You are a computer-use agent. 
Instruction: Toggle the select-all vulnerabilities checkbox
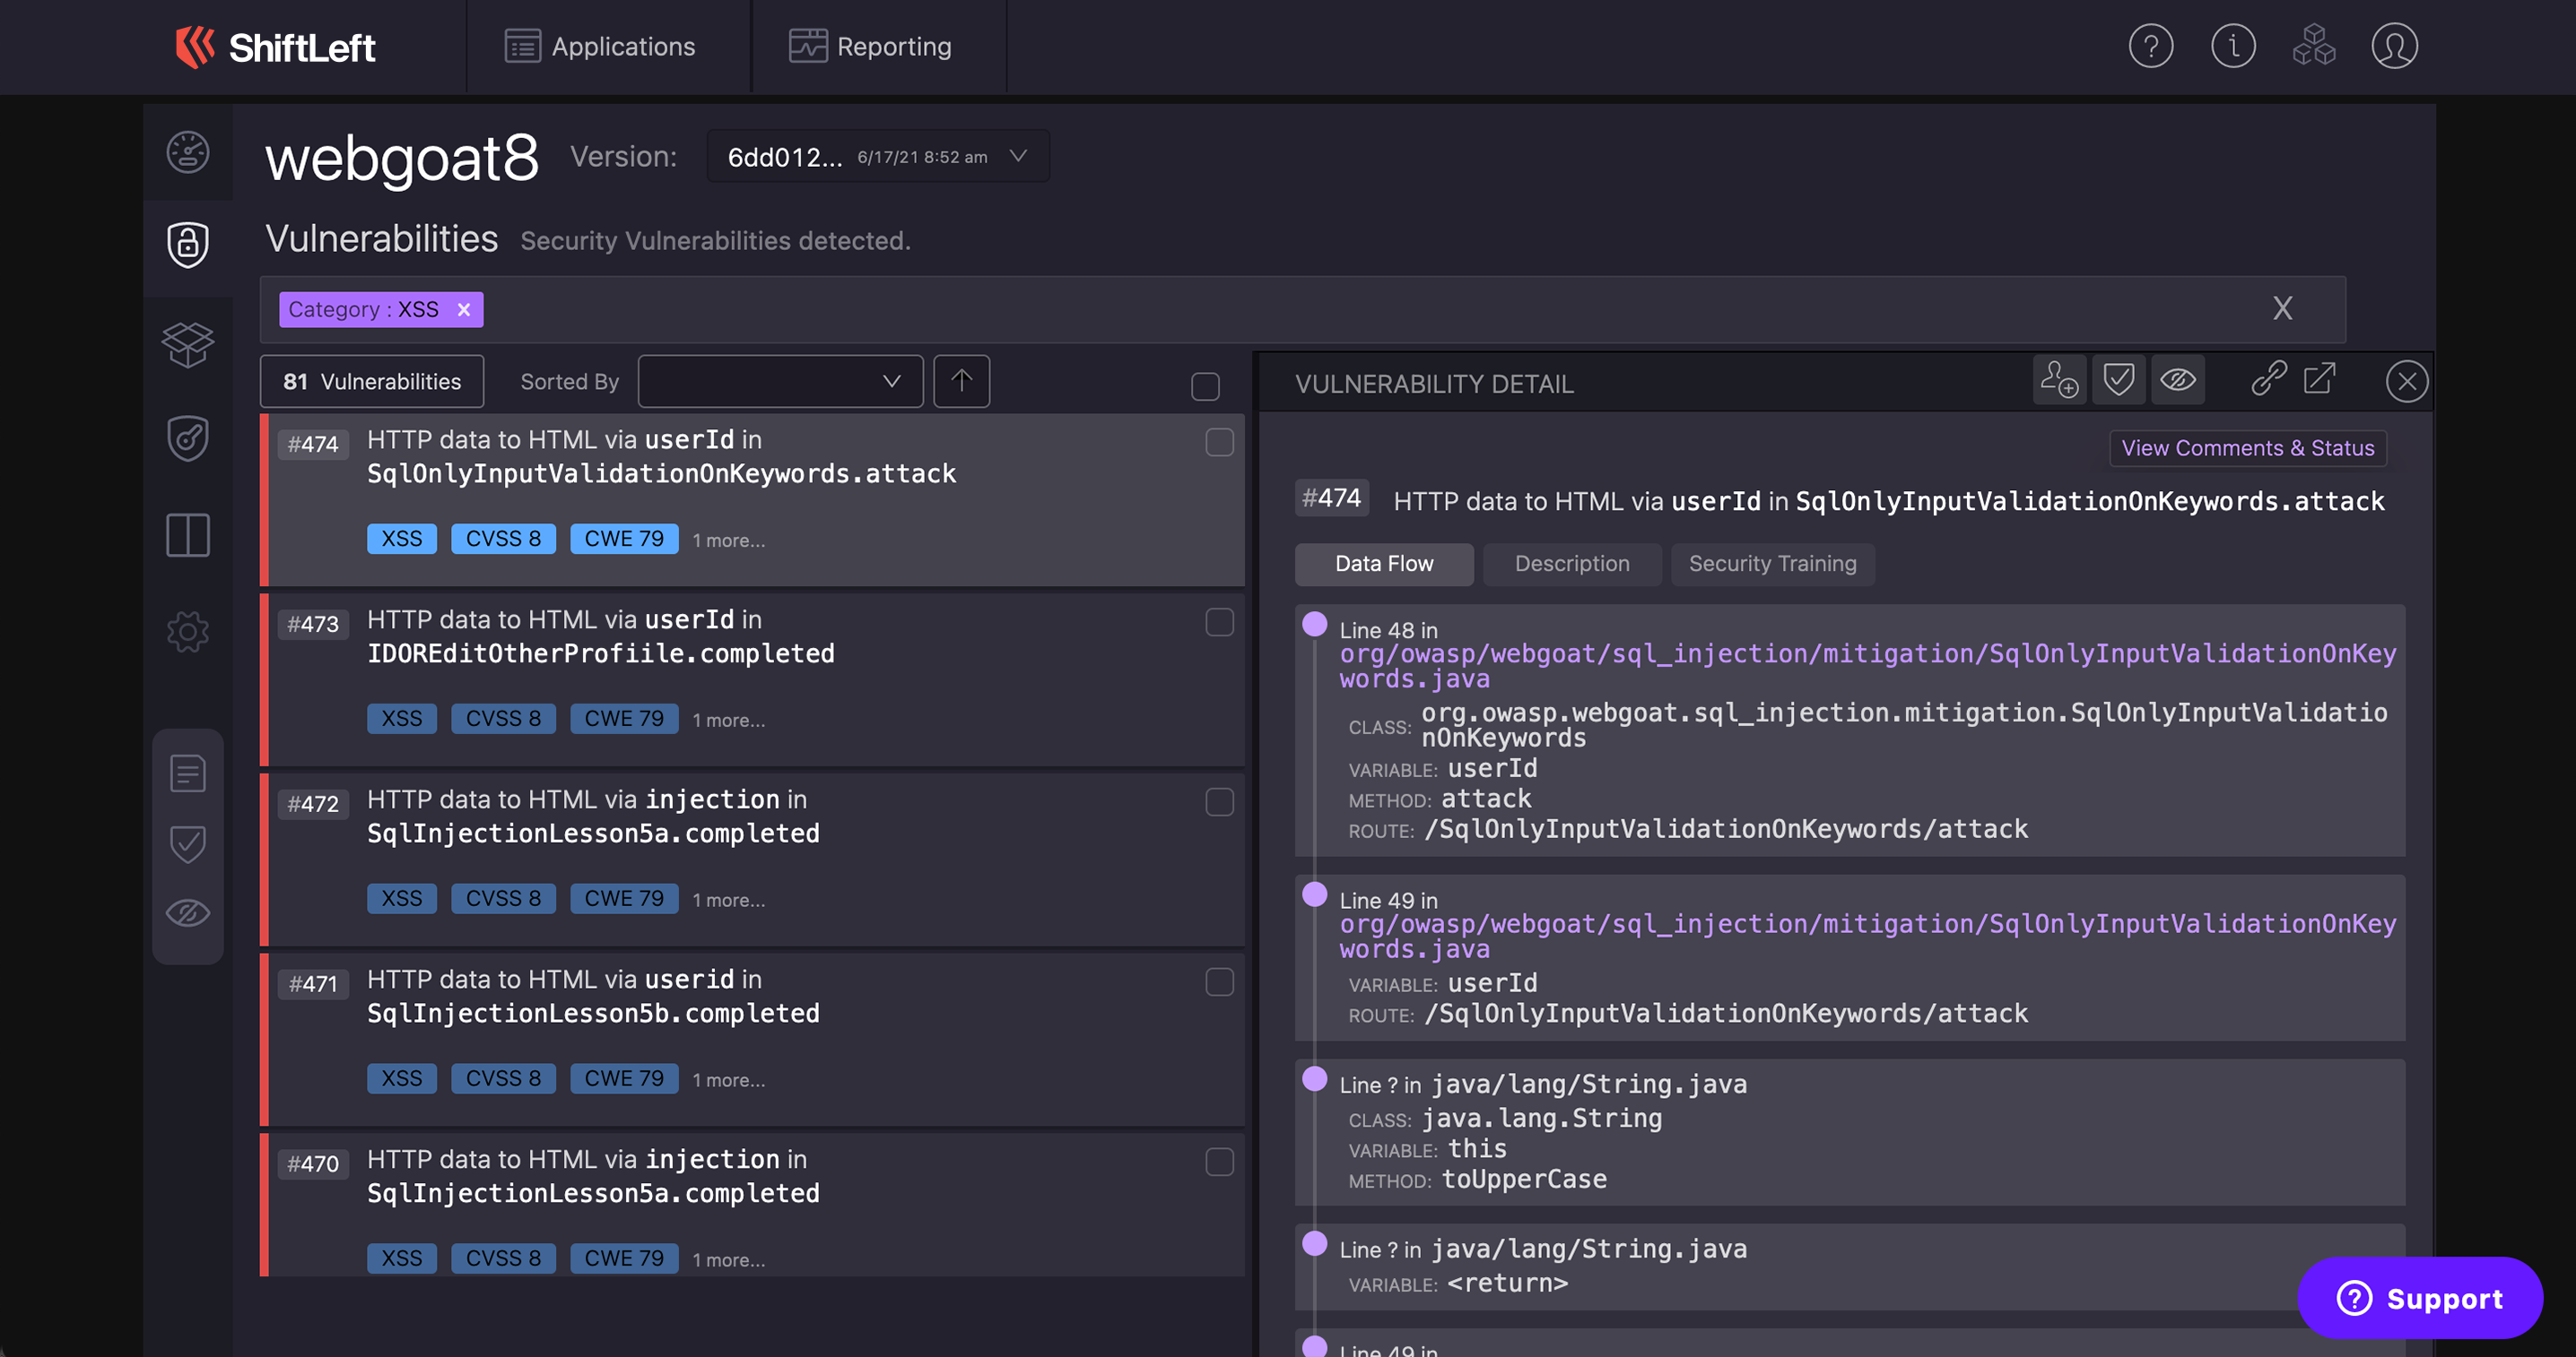[x=1205, y=386]
